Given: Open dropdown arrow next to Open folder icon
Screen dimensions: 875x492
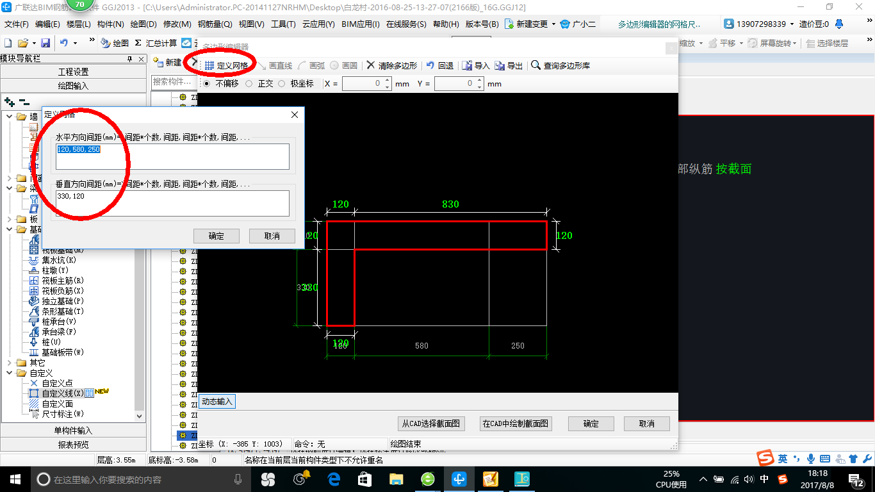Looking at the screenshot, I should click(x=33, y=43).
